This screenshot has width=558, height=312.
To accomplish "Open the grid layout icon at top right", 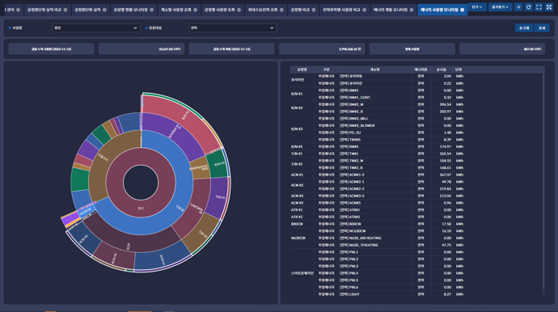I will (x=549, y=7).
